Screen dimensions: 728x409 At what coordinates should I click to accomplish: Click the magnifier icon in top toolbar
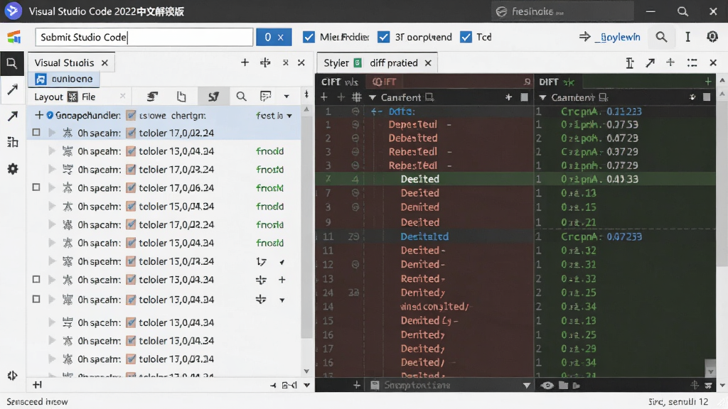[661, 37]
